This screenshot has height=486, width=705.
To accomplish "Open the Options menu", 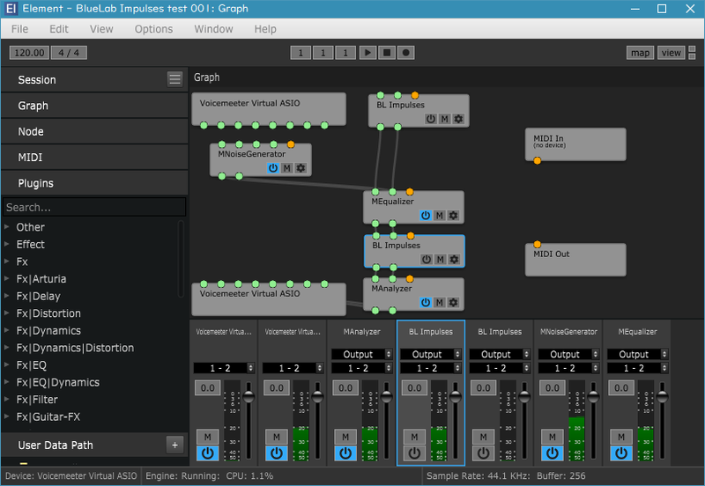I will pyautogui.click(x=153, y=29).
